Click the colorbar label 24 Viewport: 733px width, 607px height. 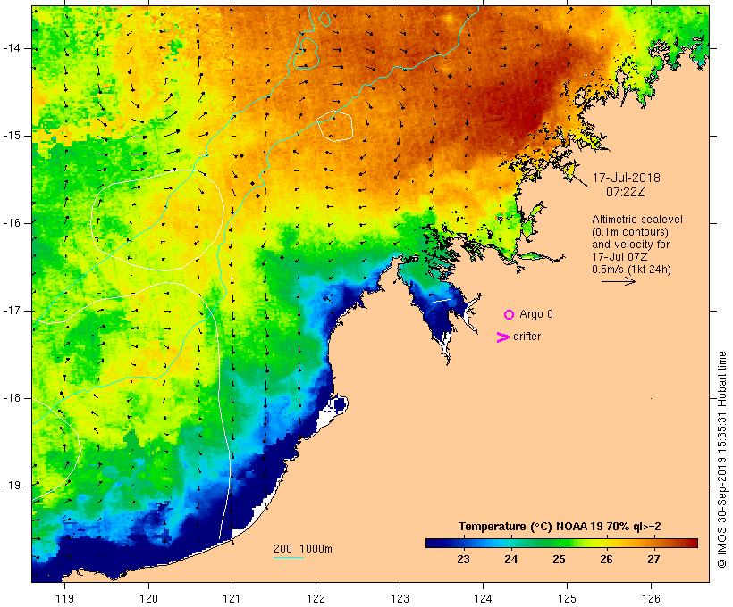511,560
